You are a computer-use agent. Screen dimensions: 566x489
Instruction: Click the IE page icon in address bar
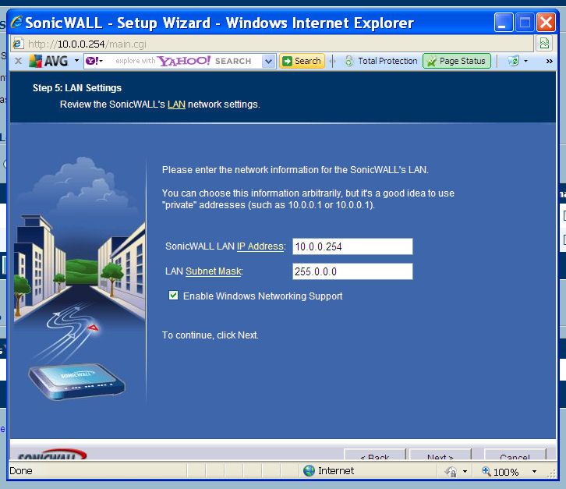pyautogui.click(x=18, y=44)
